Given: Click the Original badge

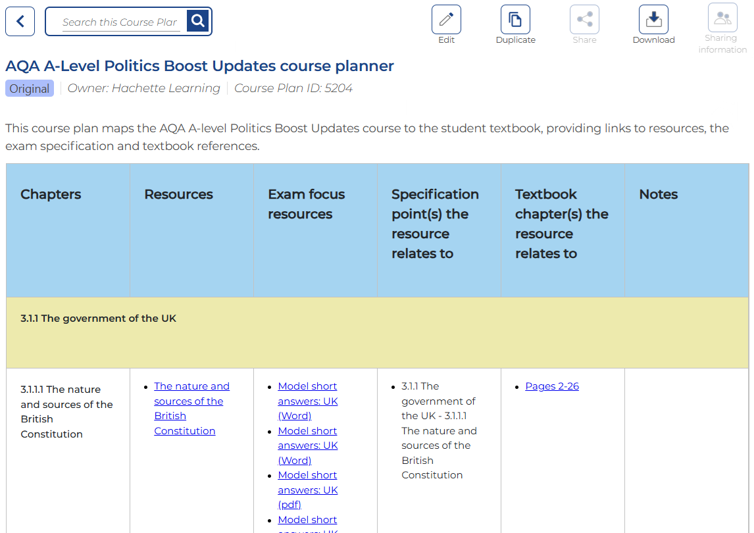Looking at the screenshot, I should (30, 89).
